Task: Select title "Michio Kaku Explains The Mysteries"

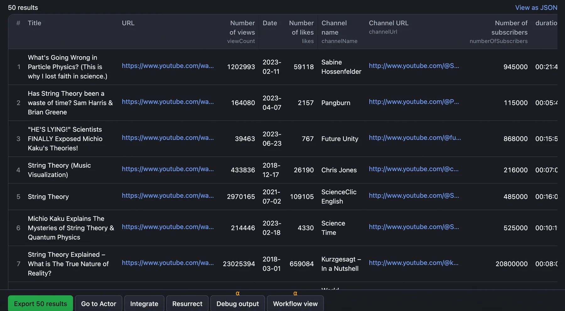Action: coord(71,228)
